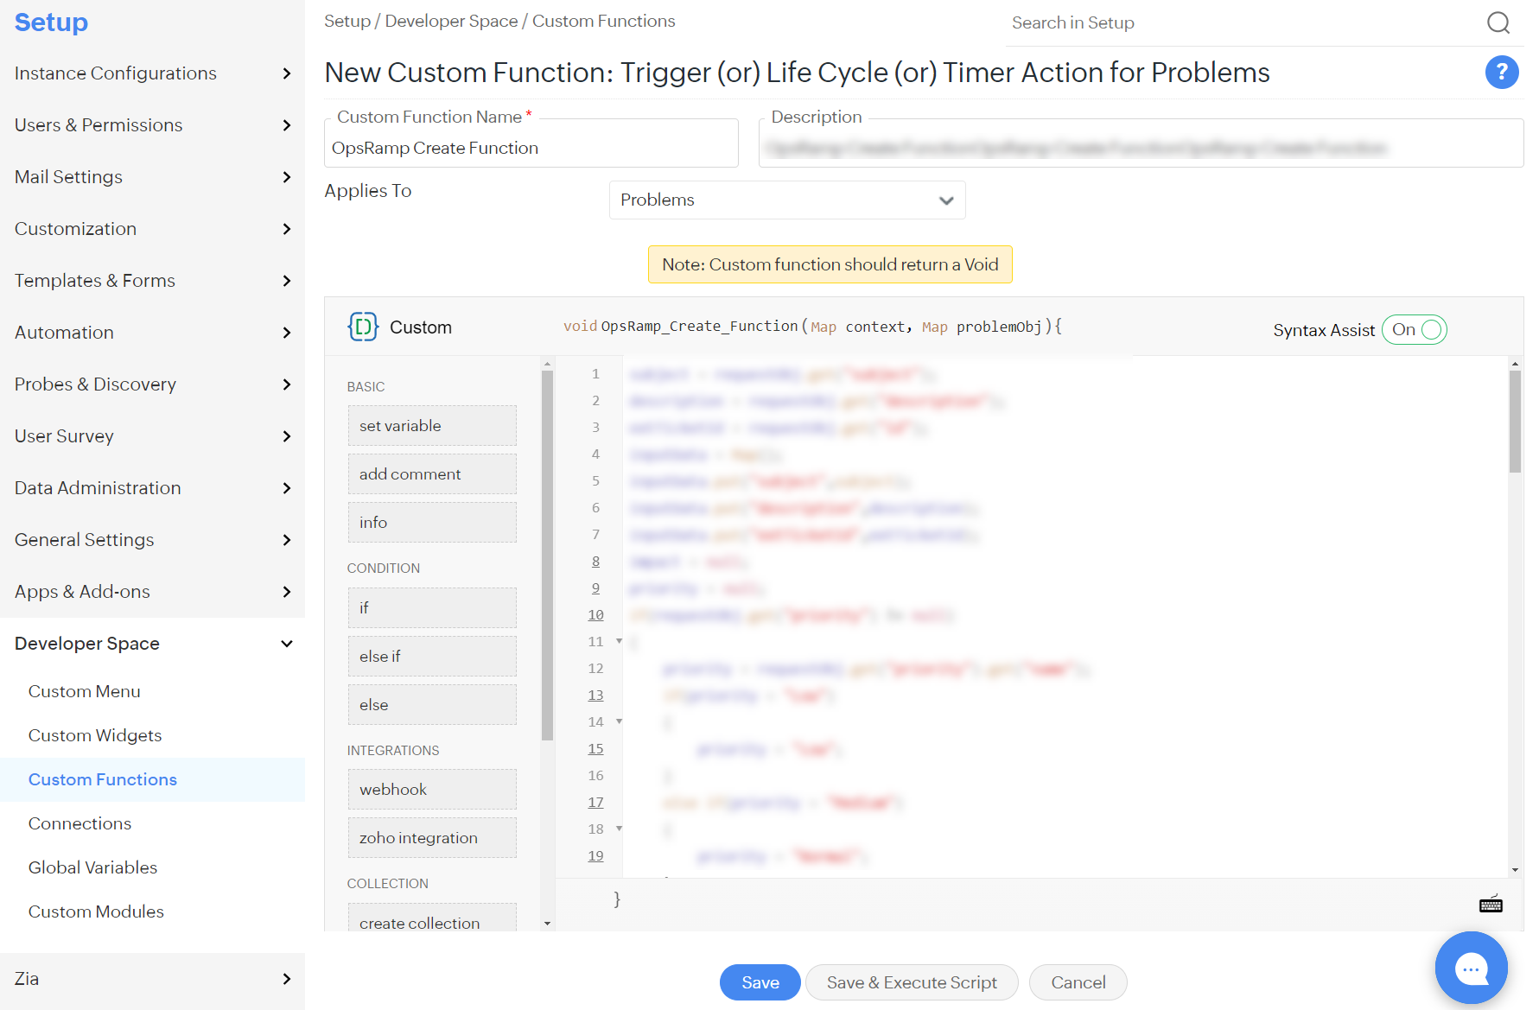This screenshot has width=1539, height=1010.
Task: Click the code editor scroll down arrow
Action: point(1515,870)
